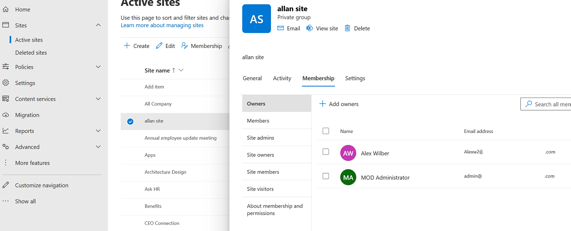Select the Add item site row
Image resolution: width=571 pixels, height=231 pixels.
tap(175, 87)
